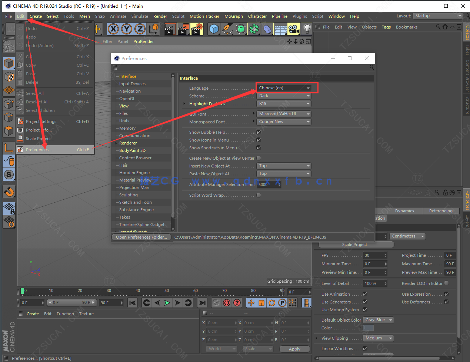Create a Light object from the toolbar
Screen dimensions: 470x362
click(307, 29)
